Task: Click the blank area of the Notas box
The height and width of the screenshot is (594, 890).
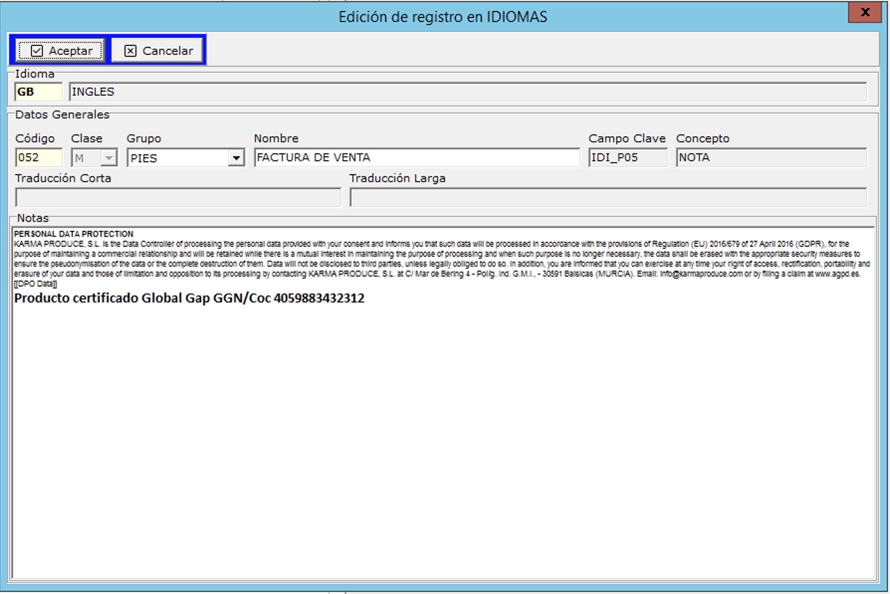Action: 443,438
